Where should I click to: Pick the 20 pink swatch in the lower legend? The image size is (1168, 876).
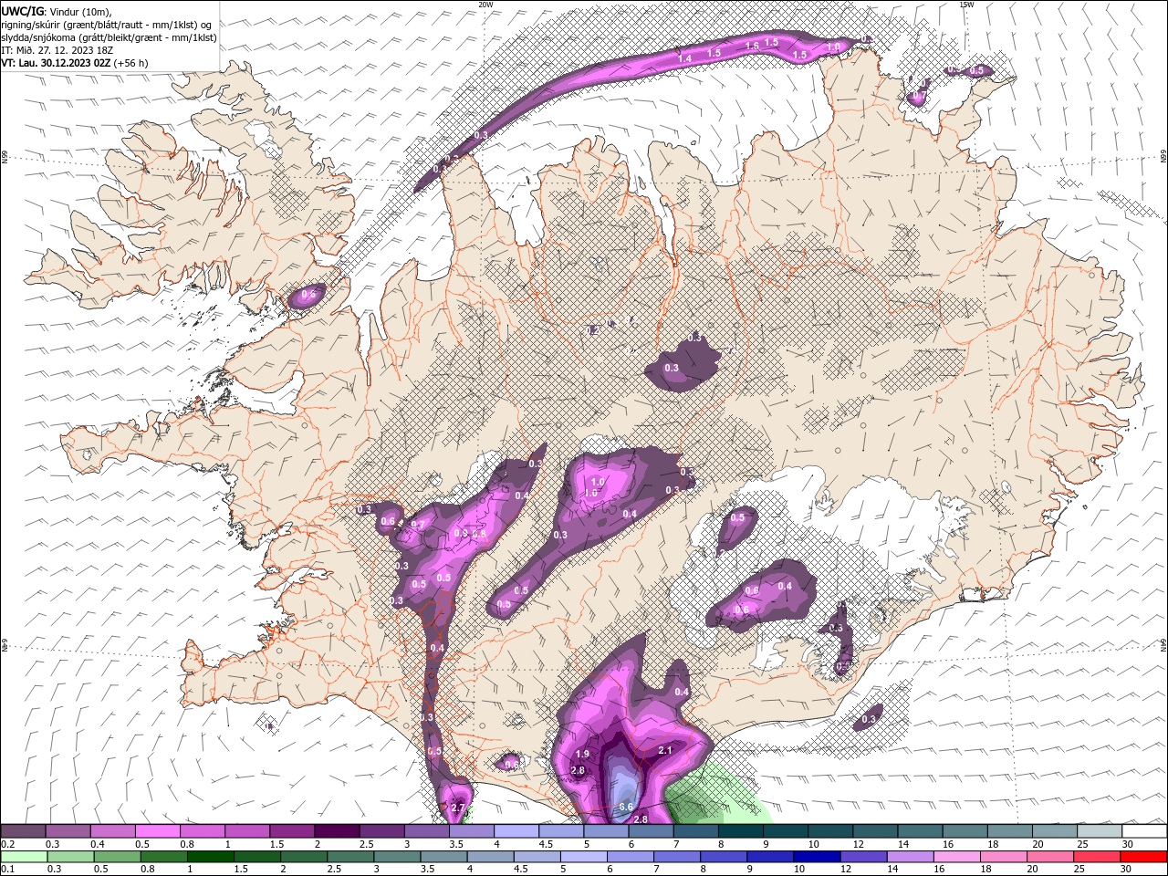[1051, 857]
